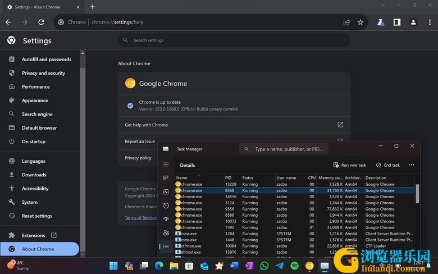Select chrome.exe row with PID 13208
438x274 pixels.
click(294, 184)
